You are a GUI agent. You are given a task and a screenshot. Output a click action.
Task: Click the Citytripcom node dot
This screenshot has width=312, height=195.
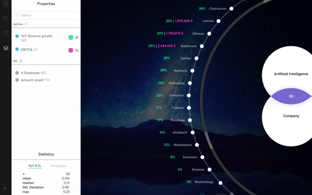(x=231, y=9)
